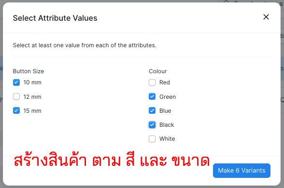Uncheck the Blue colour checkbox

click(x=152, y=110)
